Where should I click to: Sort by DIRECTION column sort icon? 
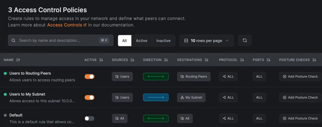(166, 60)
